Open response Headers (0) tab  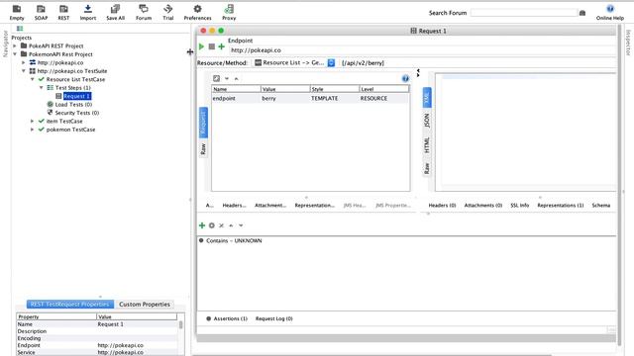pos(442,206)
